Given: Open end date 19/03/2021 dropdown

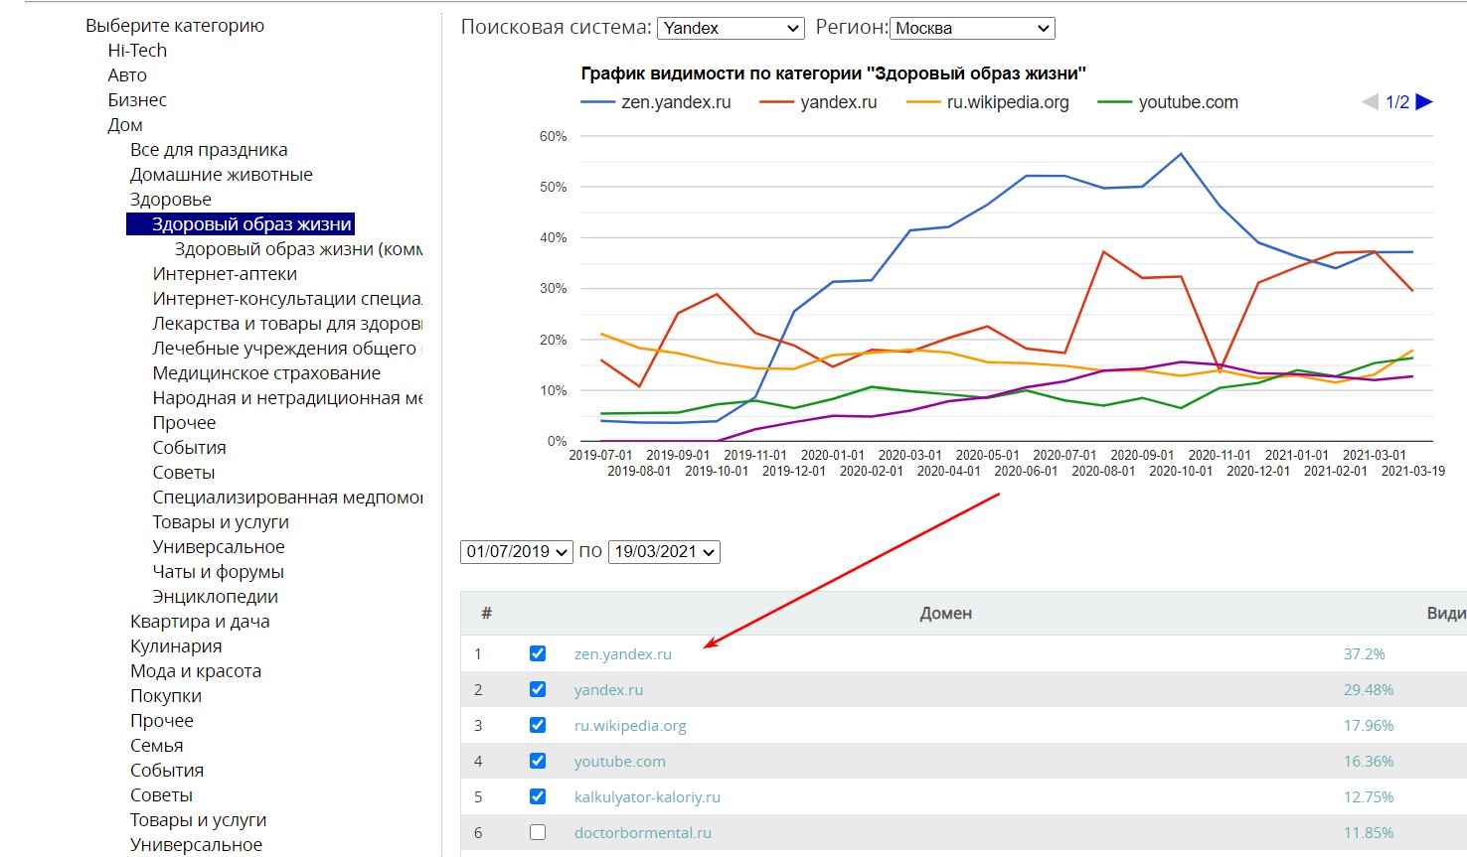Looking at the screenshot, I should point(664,551).
